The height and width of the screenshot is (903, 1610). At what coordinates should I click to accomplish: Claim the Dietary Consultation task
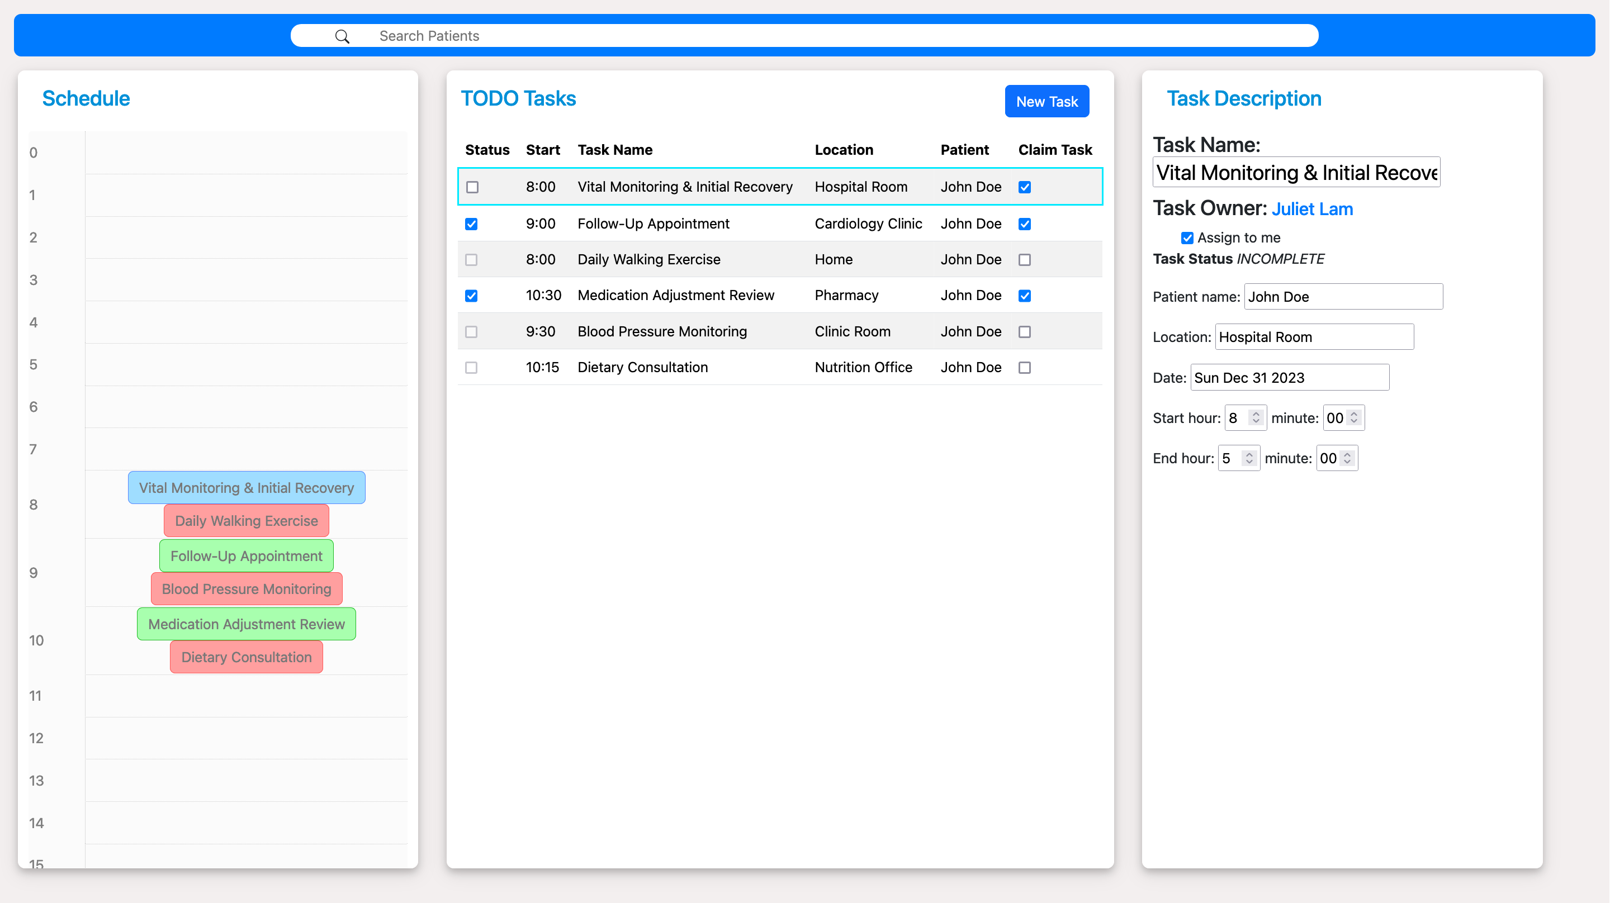1024,368
